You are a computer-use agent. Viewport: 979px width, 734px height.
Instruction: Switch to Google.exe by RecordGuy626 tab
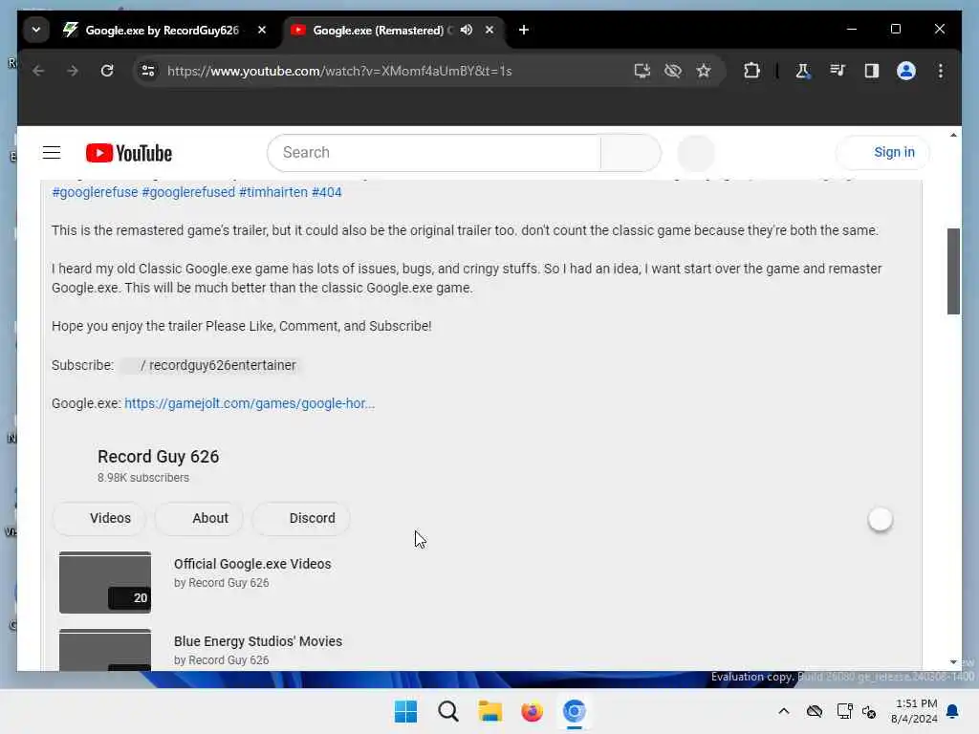[x=163, y=30]
